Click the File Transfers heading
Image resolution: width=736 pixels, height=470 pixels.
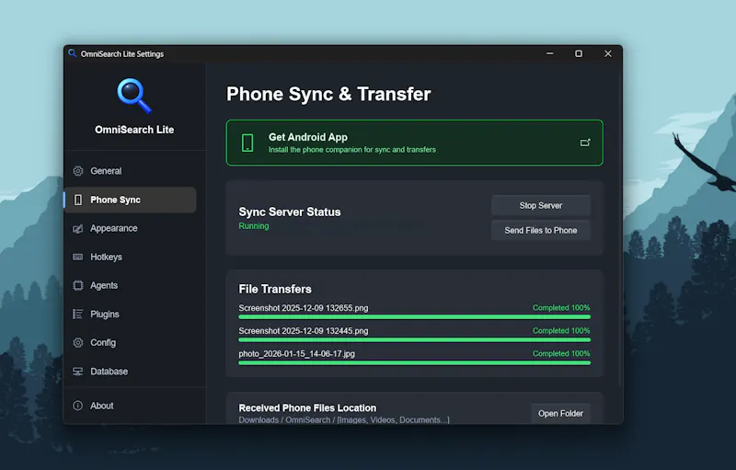coord(275,289)
